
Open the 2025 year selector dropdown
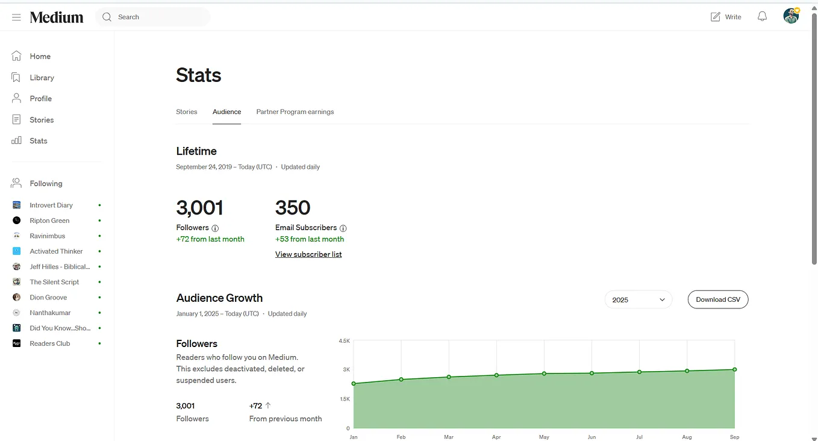click(638, 299)
